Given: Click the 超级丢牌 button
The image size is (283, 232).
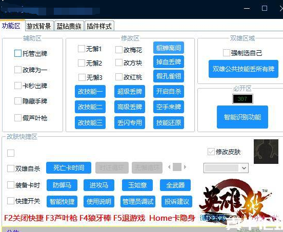Looking at the screenshot, I should [130, 91].
